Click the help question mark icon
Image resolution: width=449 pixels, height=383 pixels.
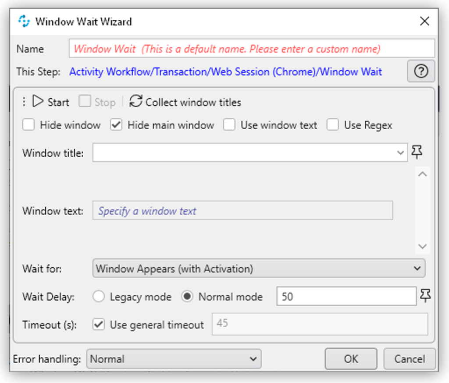click(x=421, y=71)
